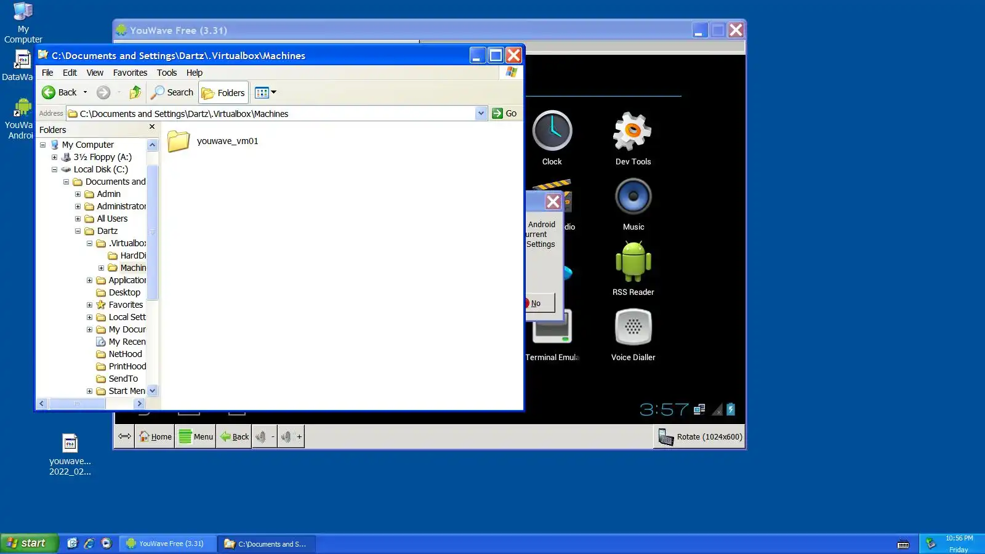Collapse the My Computer tree node
The height and width of the screenshot is (554, 985).
pos(42,145)
